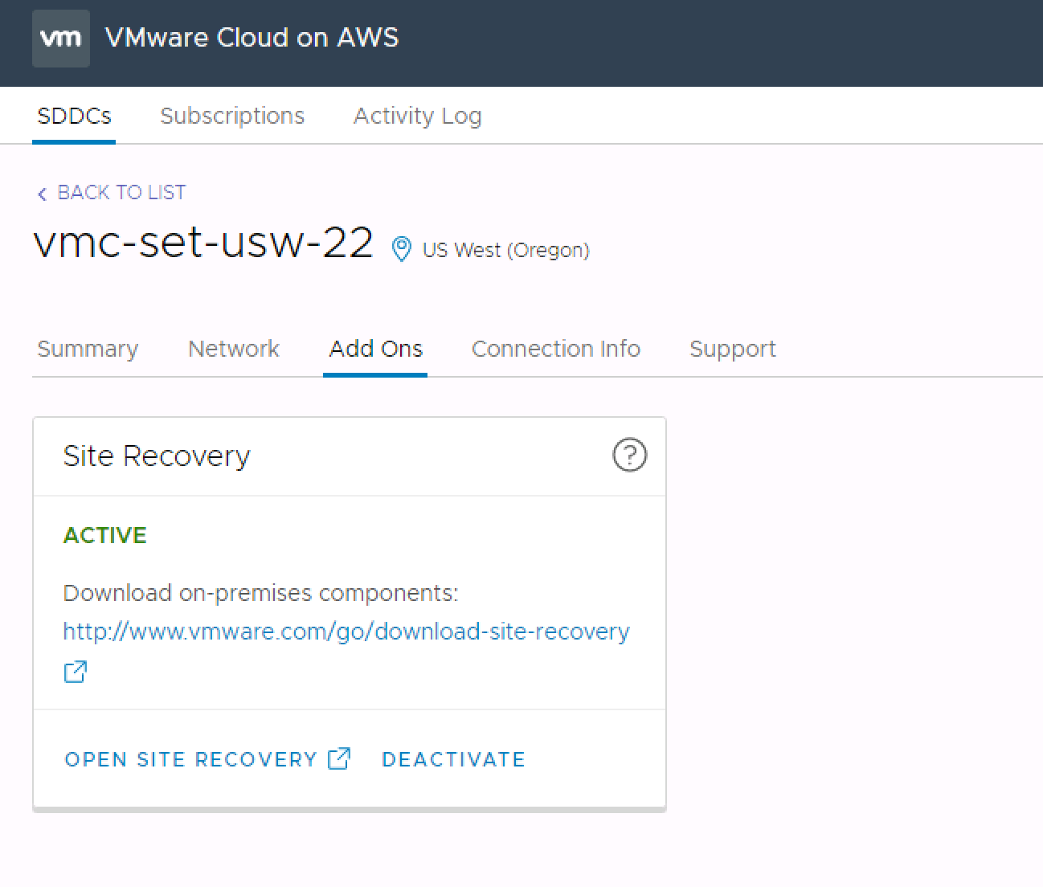Screen dimensions: 1043x887
Task: View the Activity Log tab
Action: (x=418, y=116)
